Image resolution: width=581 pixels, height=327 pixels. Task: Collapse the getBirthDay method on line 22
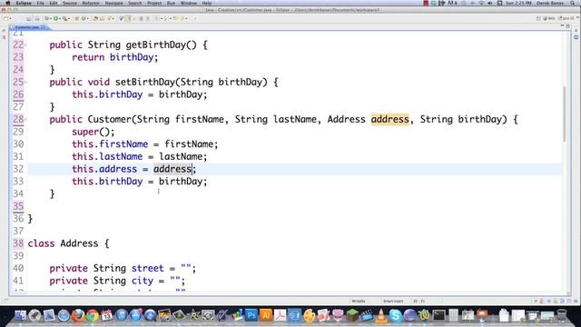[x=25, y=45]
